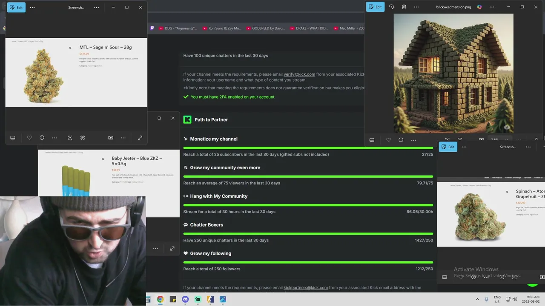Toggle filmstrip in the brickweedmansion window
The height and width of the screenshot is (306, 545).
(x=372, y=140)
